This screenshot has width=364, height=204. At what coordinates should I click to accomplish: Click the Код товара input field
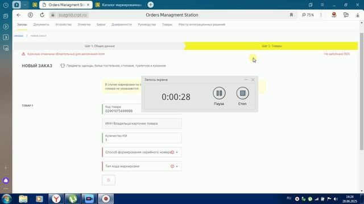[142, 109]
